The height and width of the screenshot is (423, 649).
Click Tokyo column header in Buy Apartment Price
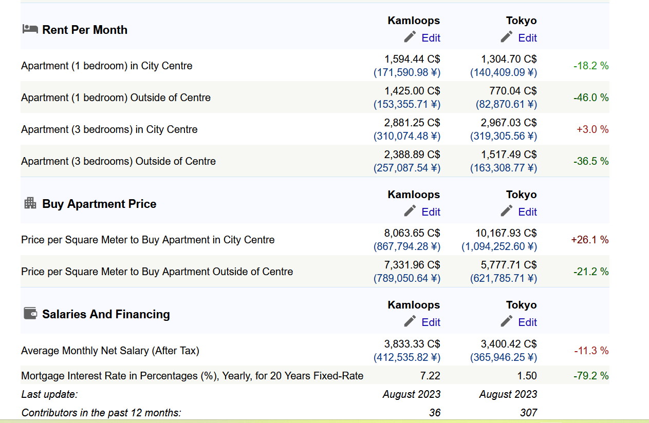tap(521, 195)
